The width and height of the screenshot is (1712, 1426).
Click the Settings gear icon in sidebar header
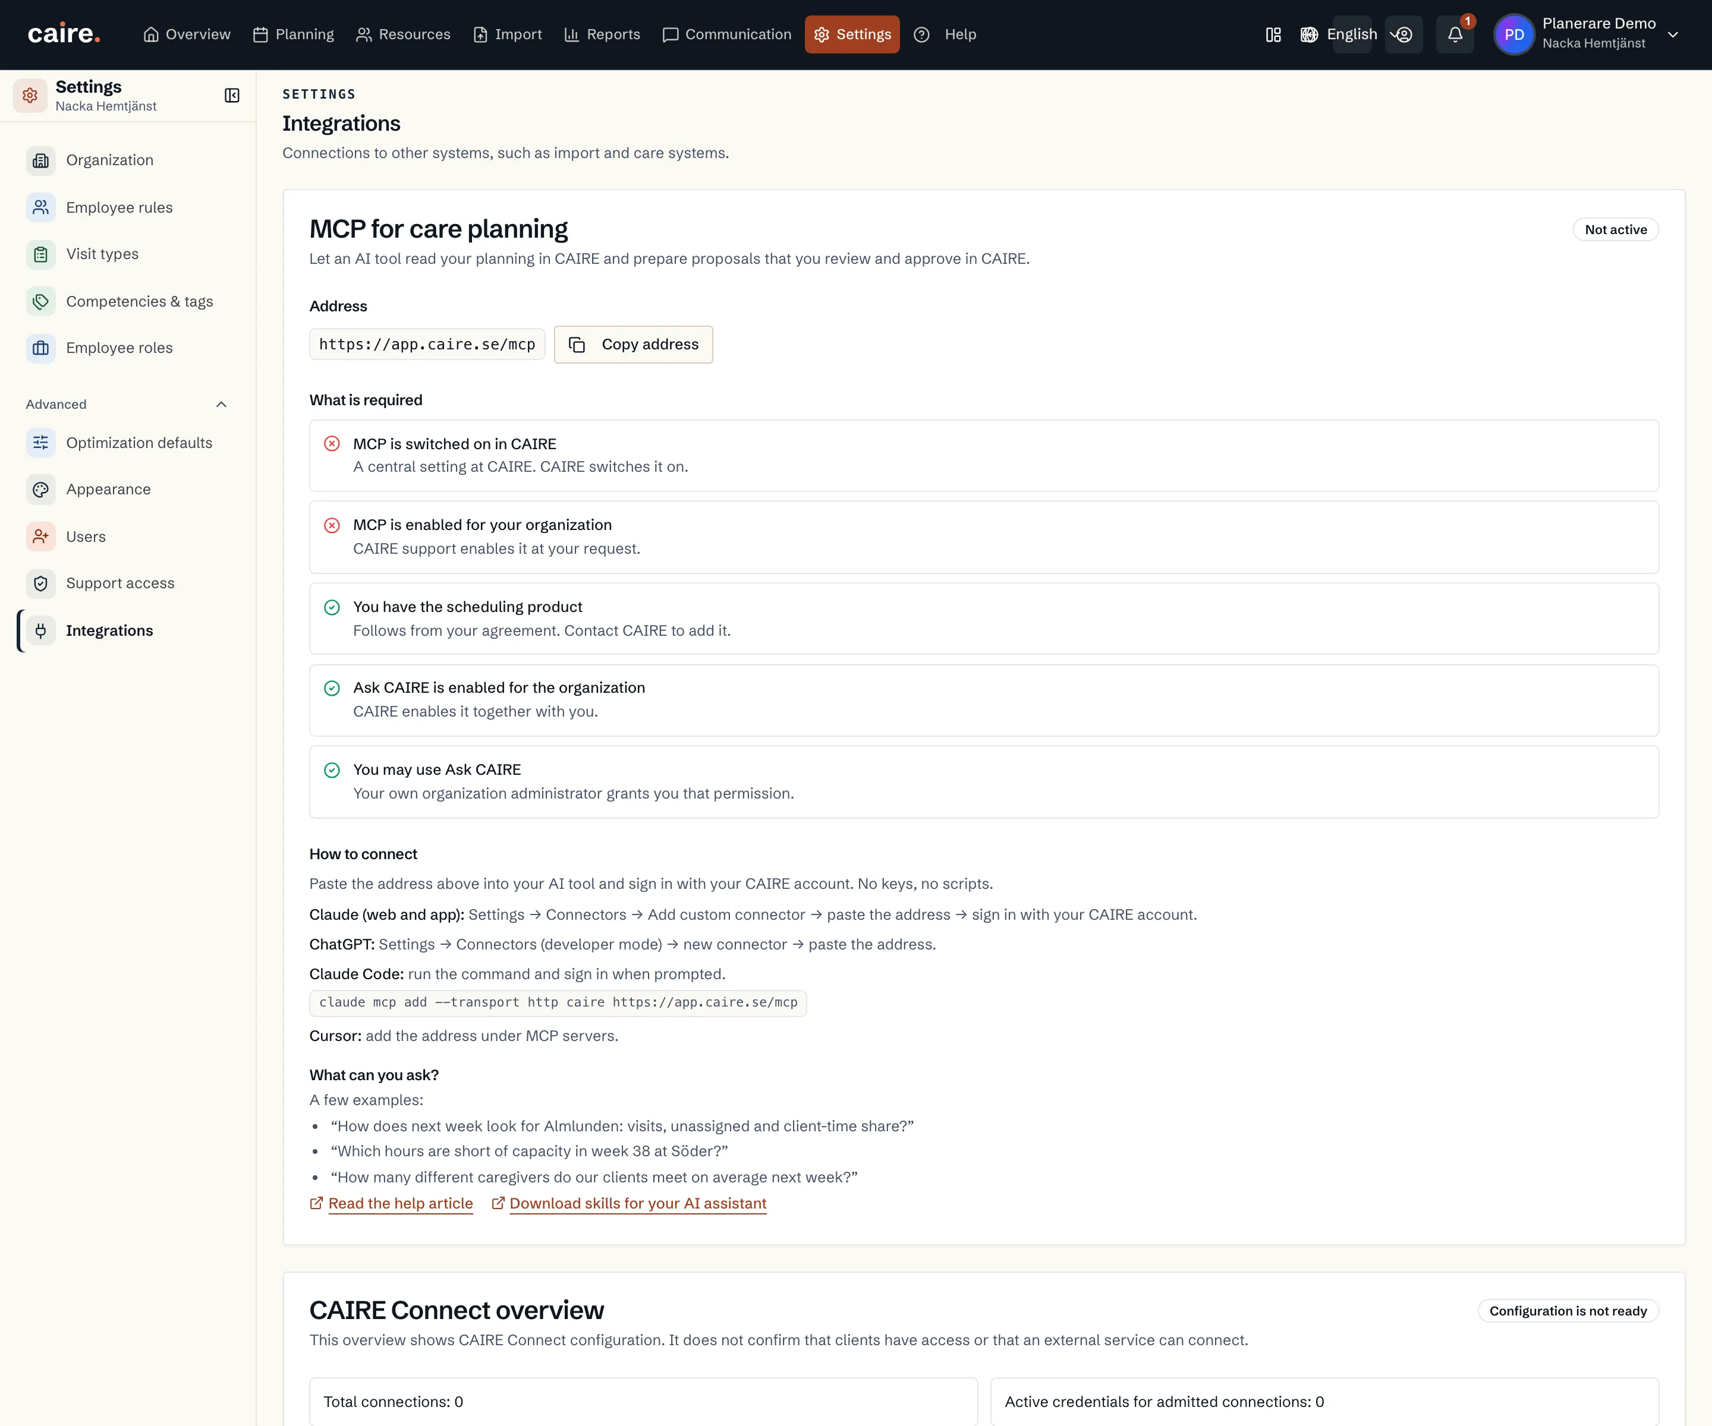(30, 95)
